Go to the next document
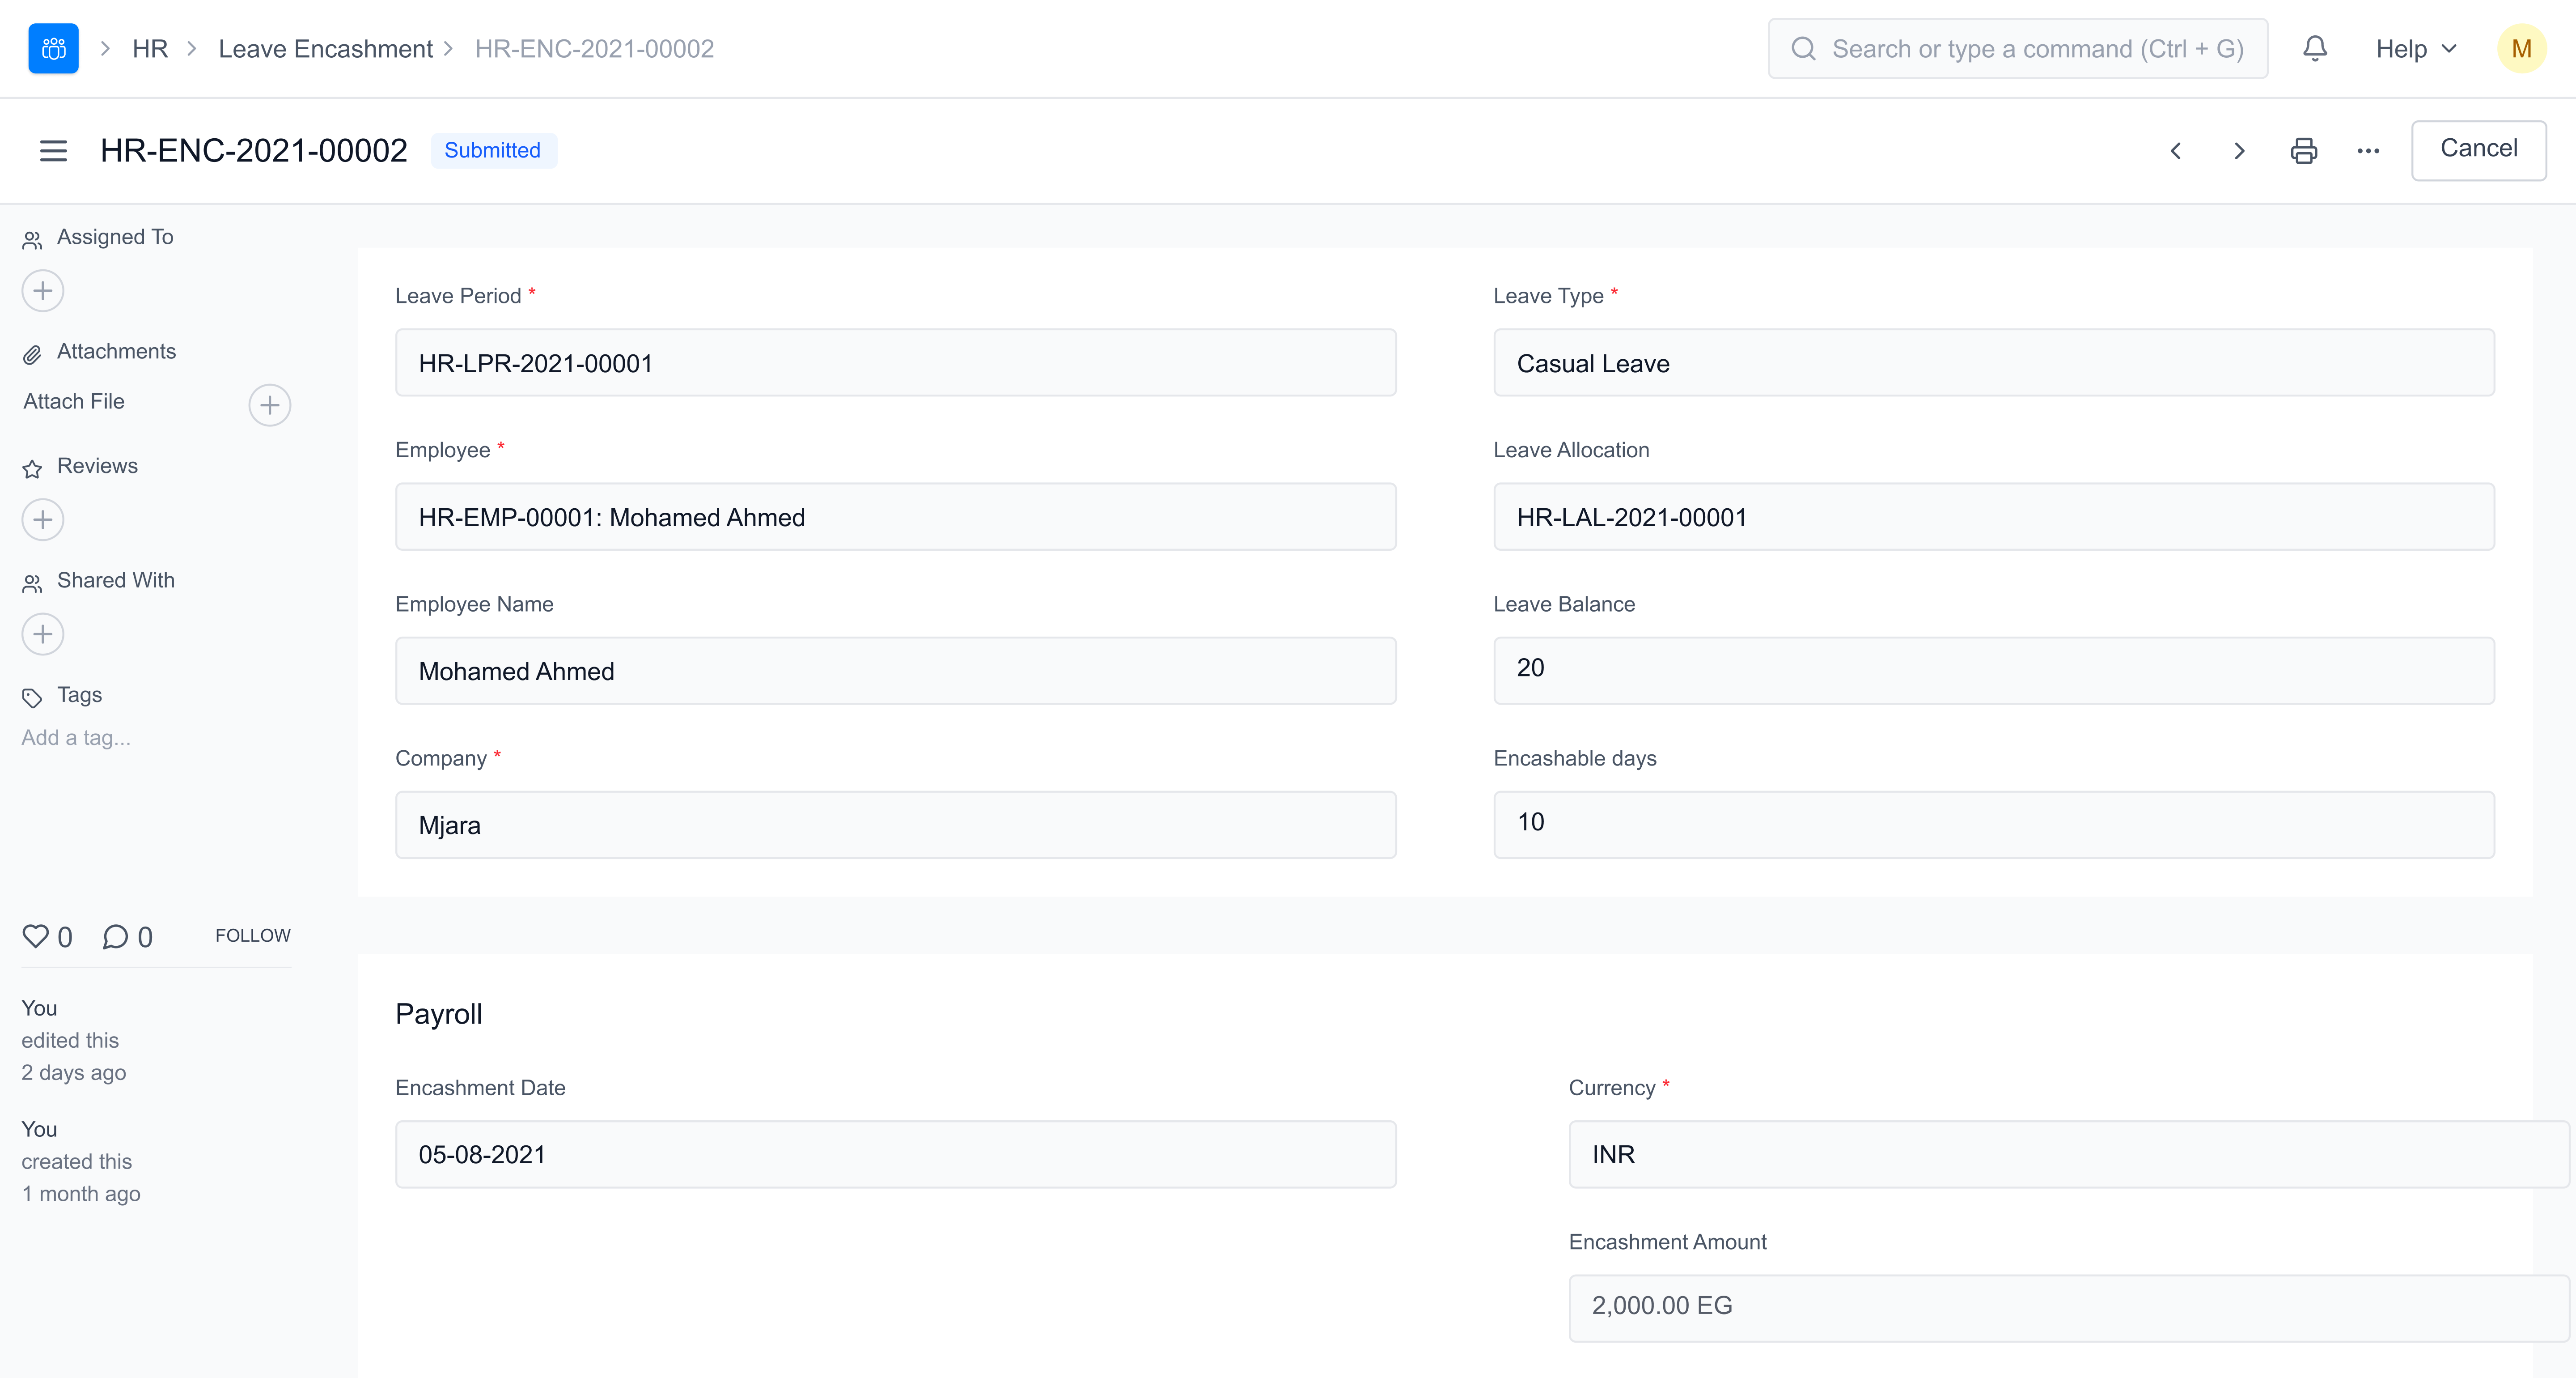 click(2239, 150)
